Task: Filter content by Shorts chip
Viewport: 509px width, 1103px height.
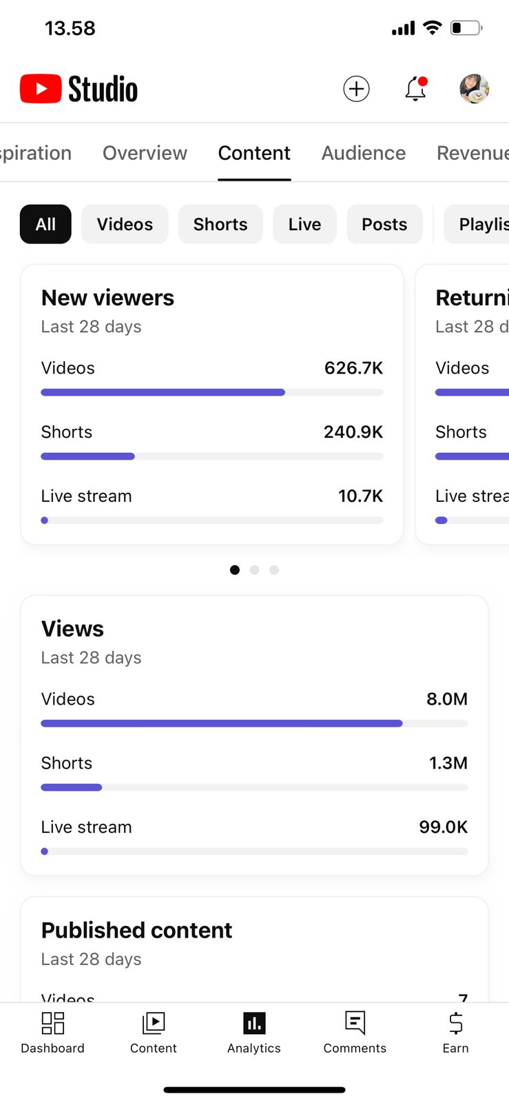Action: (x=220, y=224)
